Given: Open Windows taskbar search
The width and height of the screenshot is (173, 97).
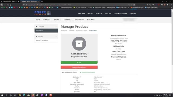Looking at the screenshot, I should [6, 95].
